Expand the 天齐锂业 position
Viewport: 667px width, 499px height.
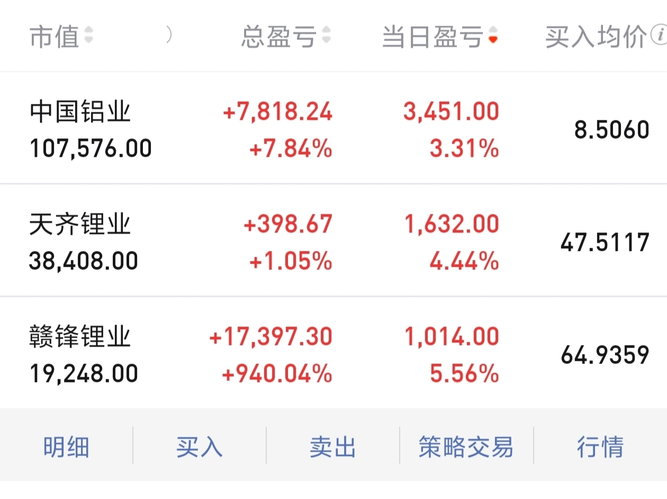click(x=79, y=225)
